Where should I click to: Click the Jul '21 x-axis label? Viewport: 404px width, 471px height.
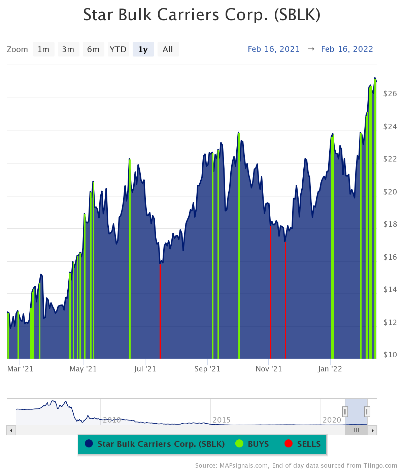coord(145,369)
